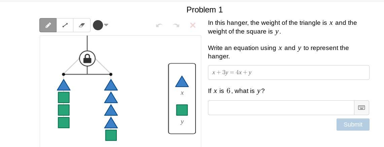Image resolution: width=384 pixels, height=147 pixels.
Task: Click the right endpoint dot of the hanger bar
Action: point(111,74)
